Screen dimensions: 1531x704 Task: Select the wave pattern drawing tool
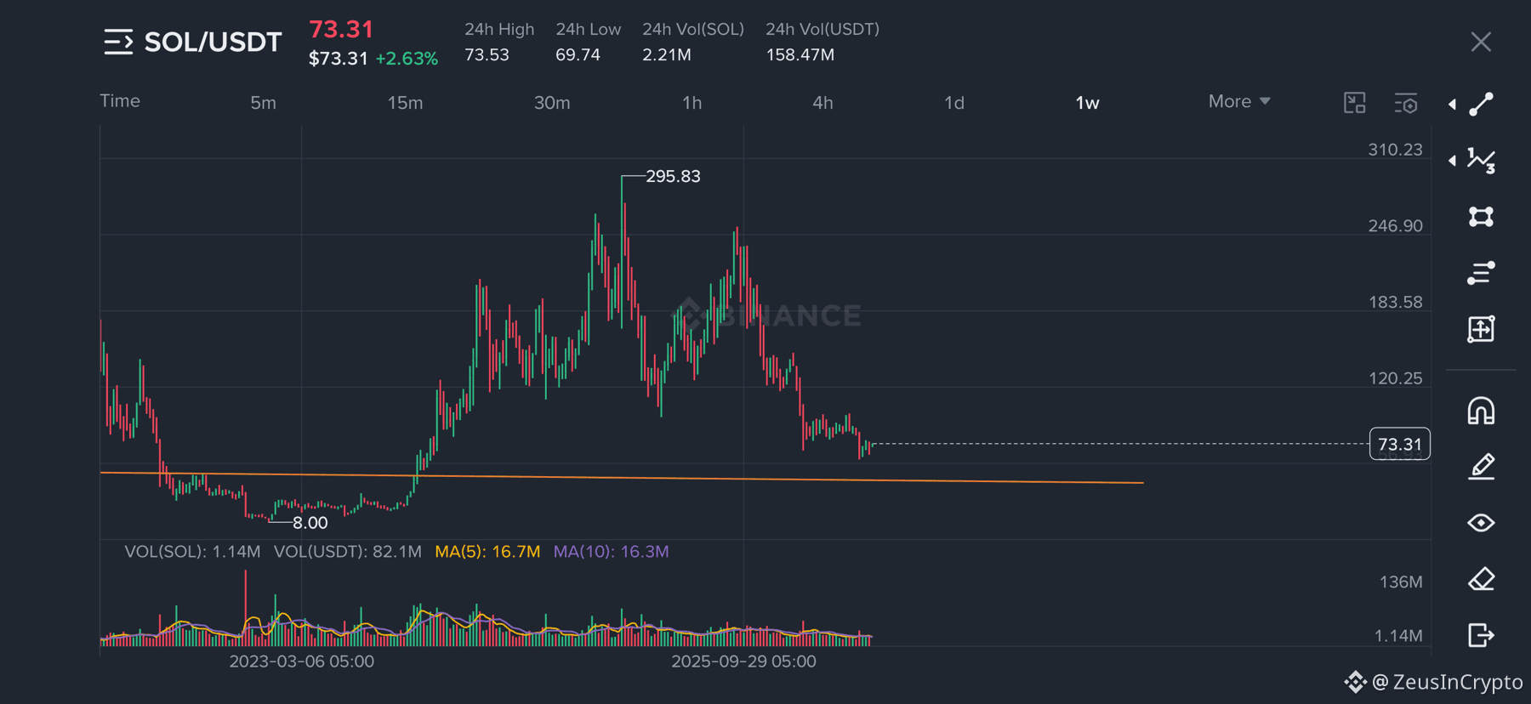[x=1481, y=161]
